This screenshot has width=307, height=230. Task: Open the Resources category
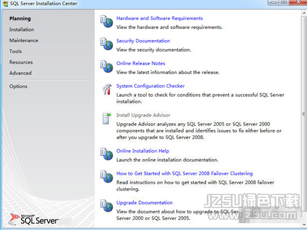coord(21,62)
